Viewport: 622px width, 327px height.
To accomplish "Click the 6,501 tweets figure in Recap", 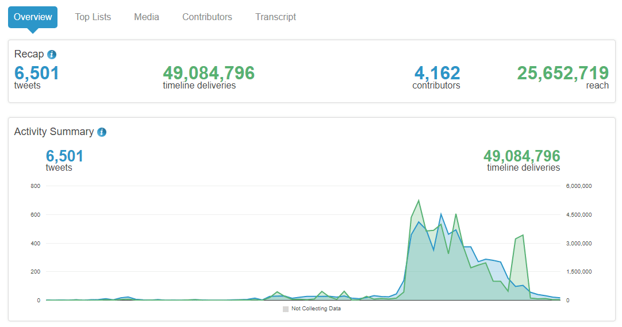I will coord(37,74).
